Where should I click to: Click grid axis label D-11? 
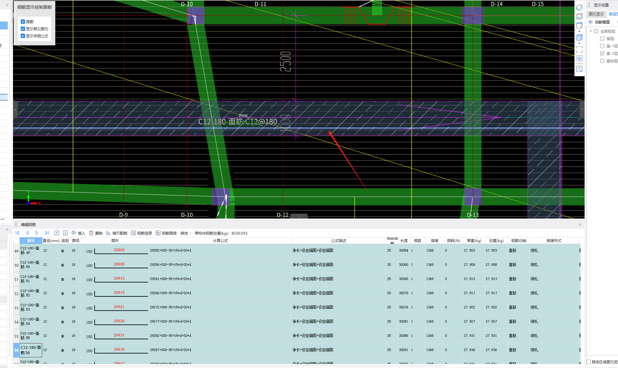260,4
